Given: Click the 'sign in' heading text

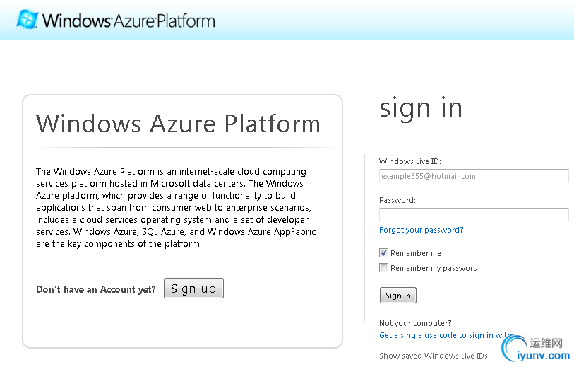Looking at the screenshot, I should 421,108.
